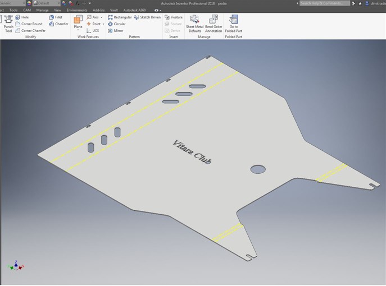Insert an iFeature
386x286 pixels.
click(x=174, y=17)
